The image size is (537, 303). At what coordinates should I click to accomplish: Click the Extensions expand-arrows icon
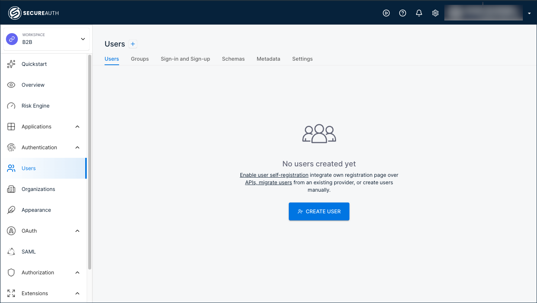pyautogui.click(x=11, y=293)
